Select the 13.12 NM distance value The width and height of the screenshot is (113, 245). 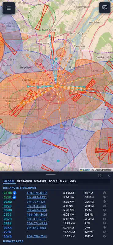69,236
